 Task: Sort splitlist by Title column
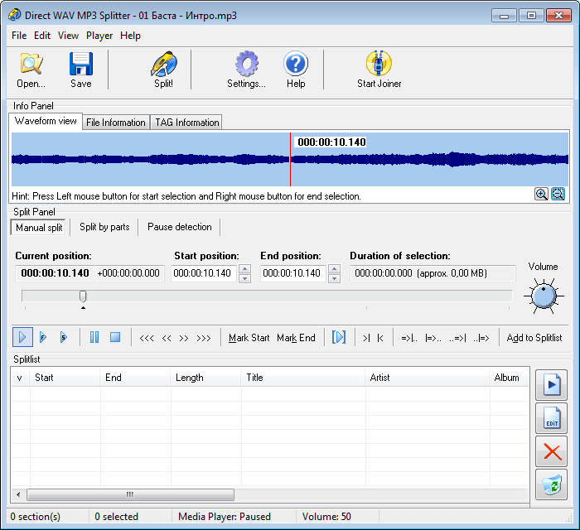(303, 378)
